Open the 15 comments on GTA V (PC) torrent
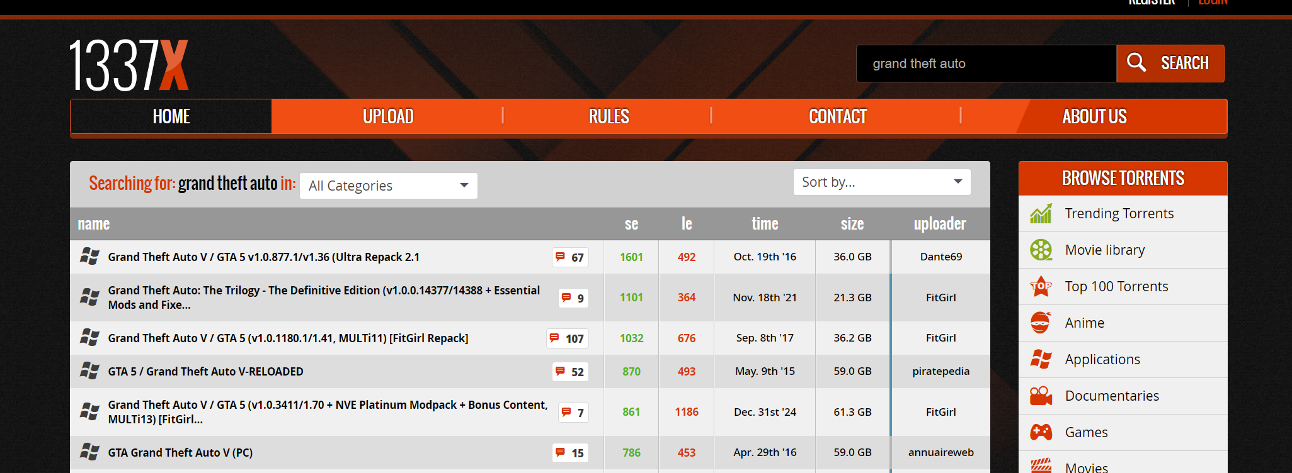This screenshot has width=1292, height=473. click(x=570, y=453)
